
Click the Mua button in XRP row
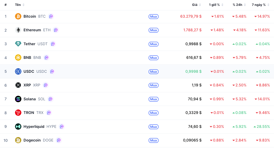click(153, 85)
